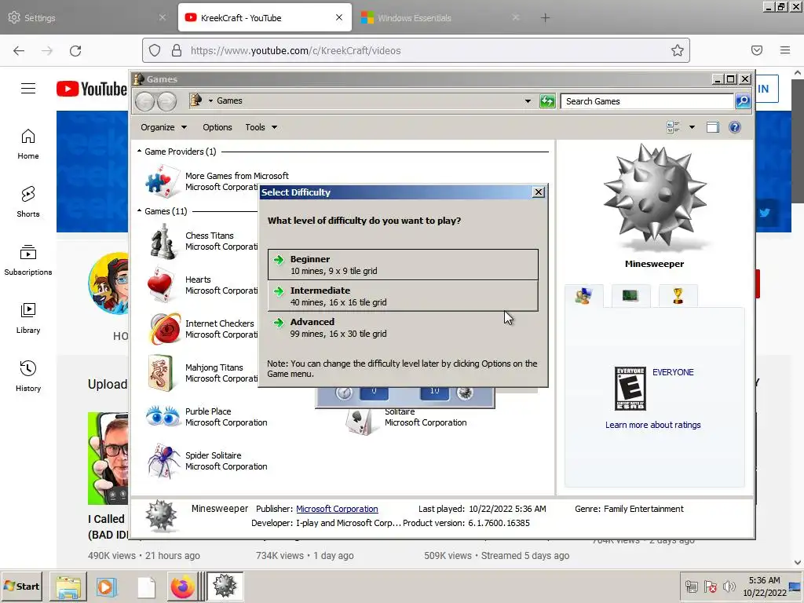Click the YouTube logo
The image size is (804, 603).
pos(92,89)
